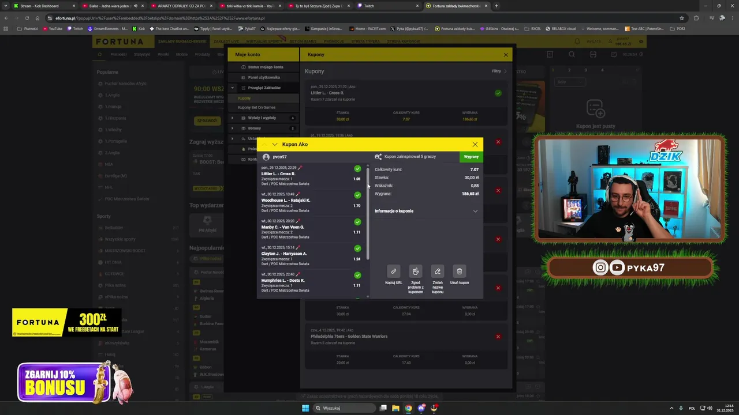Open the Philadelphia 76ers - Golden State Warriors coupon
Image resolution: width=739 pixels, height=415 pixels.
(x=406, y=346)
